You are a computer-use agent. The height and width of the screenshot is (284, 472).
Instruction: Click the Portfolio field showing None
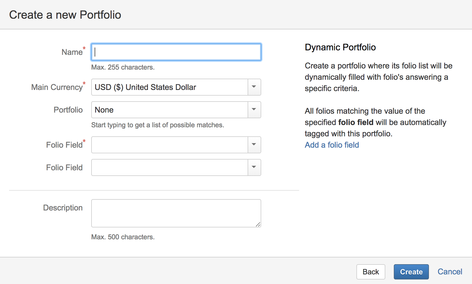169,110
